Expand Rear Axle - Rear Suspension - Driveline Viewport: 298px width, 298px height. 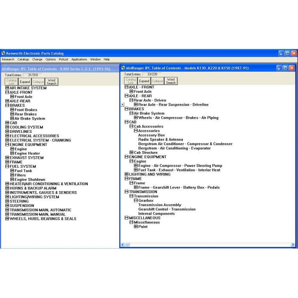point(136,105)
